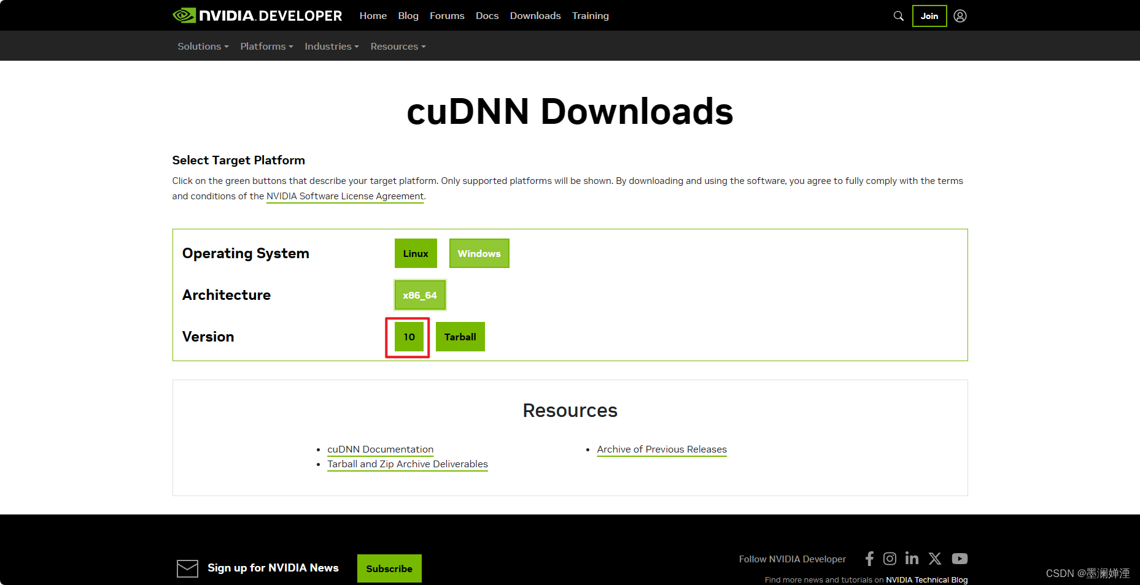Open the search magnifier icon
Image resolution: width=1140 pixels, height=585 pixels.
[x=898, y=16]
